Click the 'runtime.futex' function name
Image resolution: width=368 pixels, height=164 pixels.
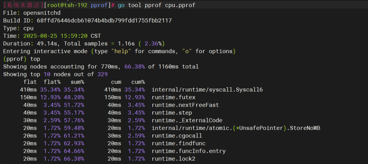coord(173,97)
